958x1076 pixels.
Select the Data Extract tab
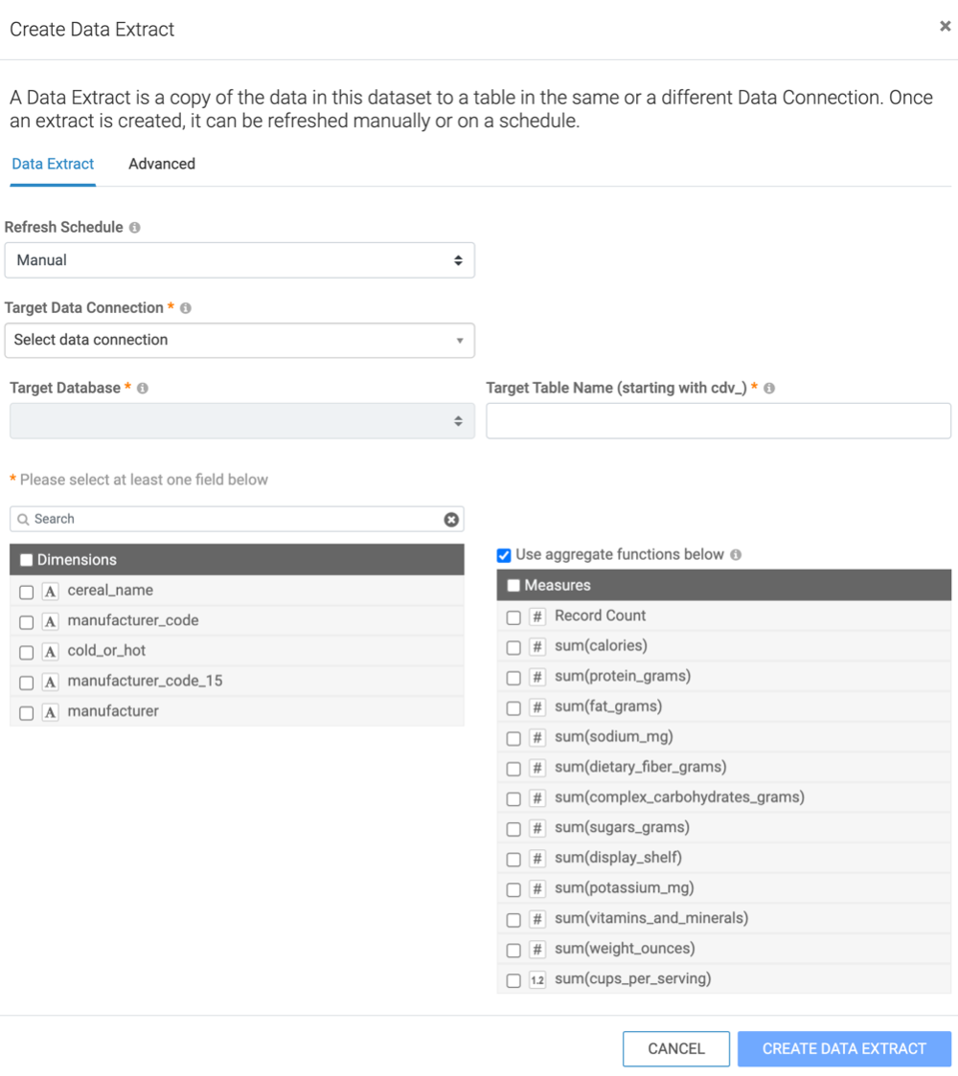point(53,164)
